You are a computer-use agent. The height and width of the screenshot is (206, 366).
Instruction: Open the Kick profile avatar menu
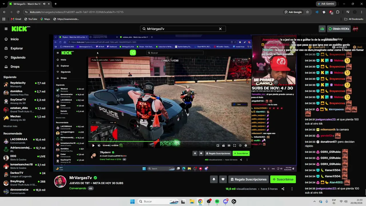point(356,29)
